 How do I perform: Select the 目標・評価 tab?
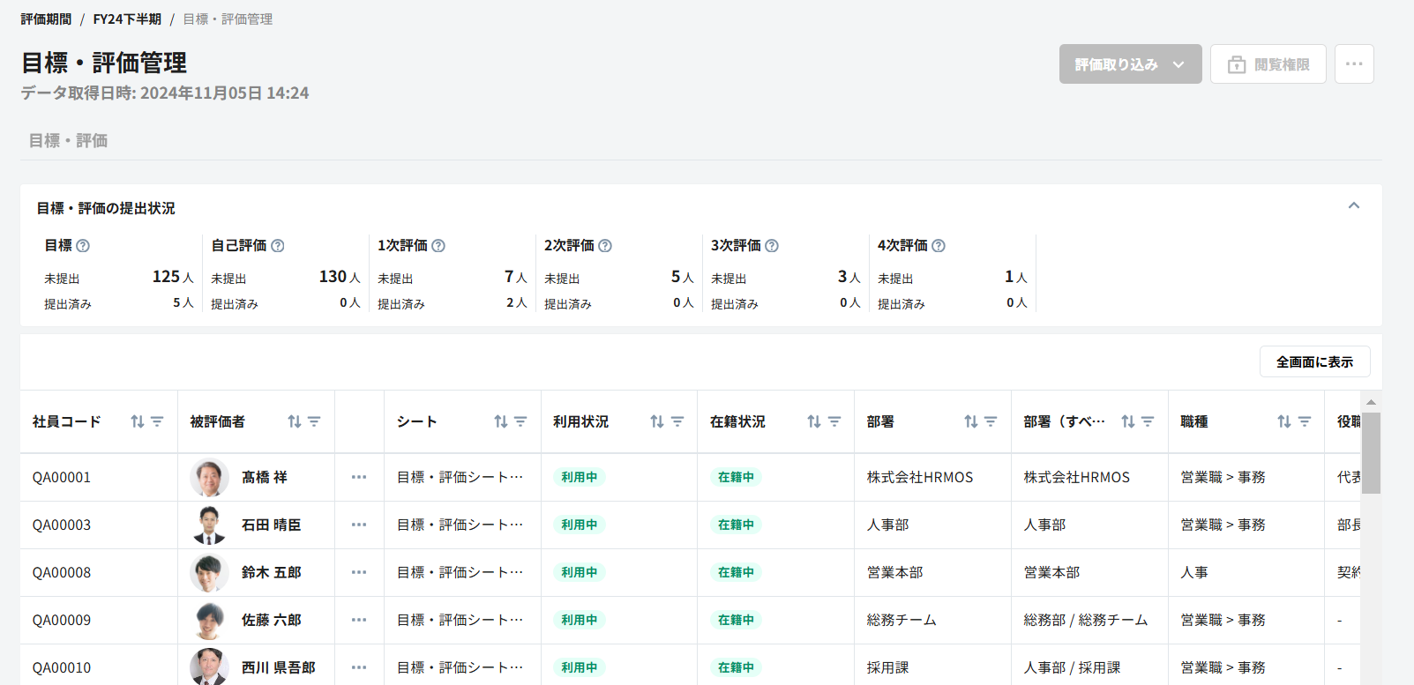point(68,141)
